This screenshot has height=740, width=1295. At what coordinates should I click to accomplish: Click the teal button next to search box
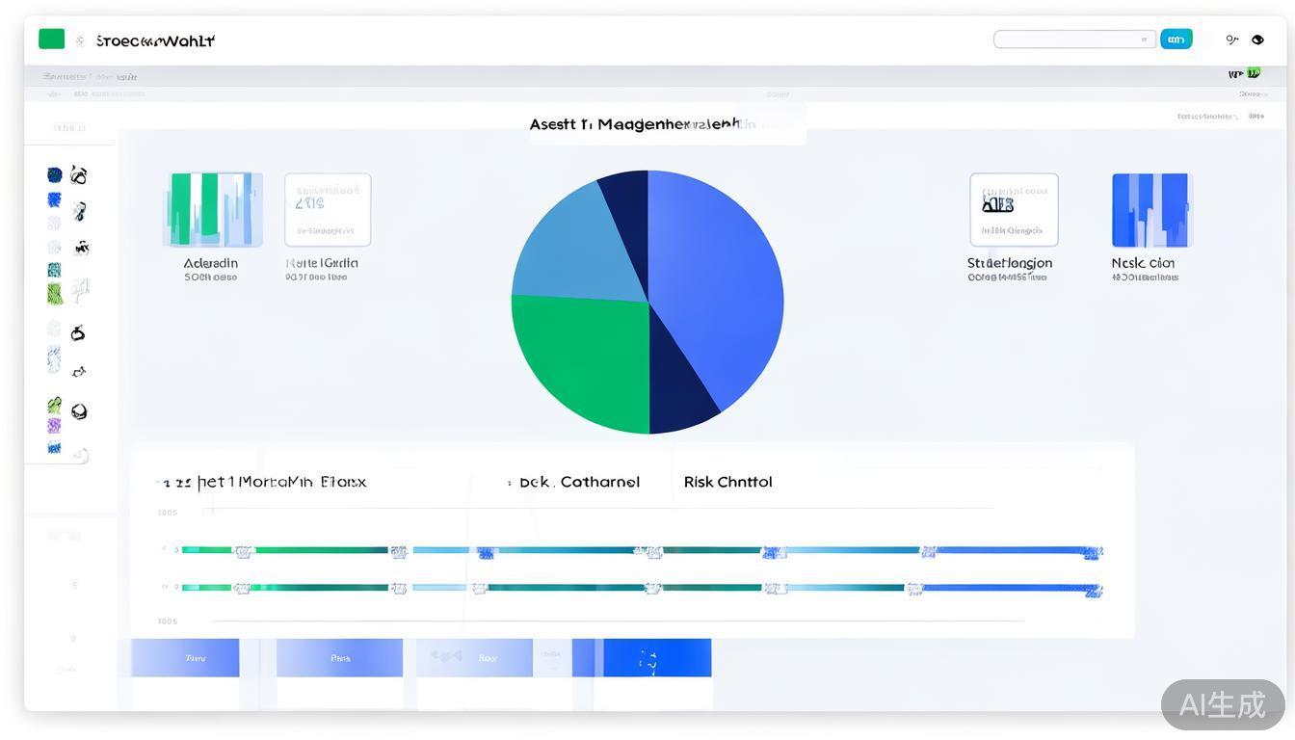[x=1176, y=40]
